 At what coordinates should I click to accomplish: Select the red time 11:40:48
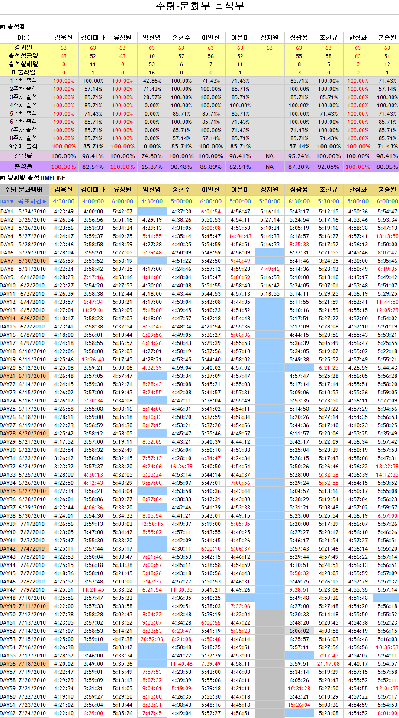point(181,664)
